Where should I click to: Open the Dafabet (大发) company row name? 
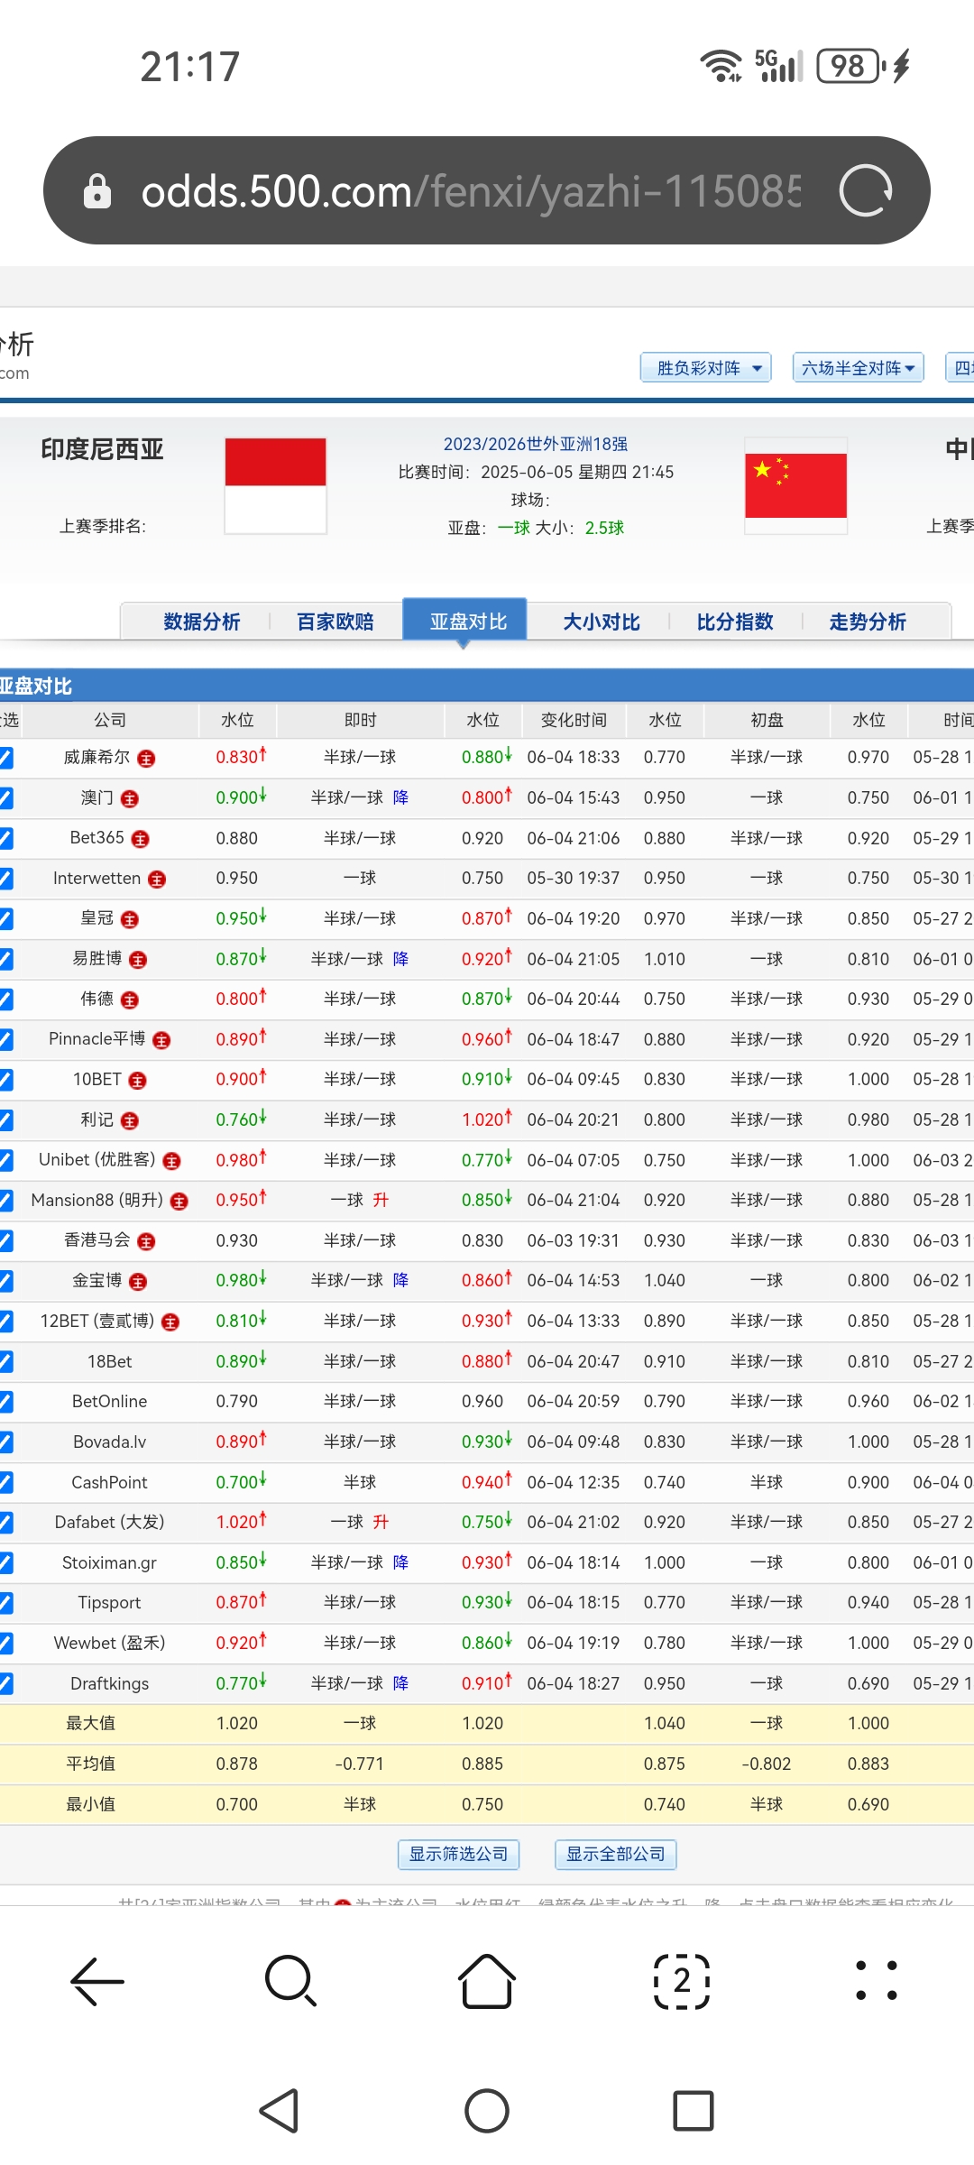[109, 1523]
